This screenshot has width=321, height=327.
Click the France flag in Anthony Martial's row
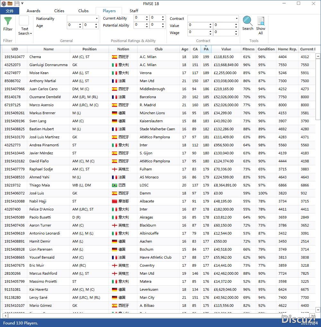115,81
